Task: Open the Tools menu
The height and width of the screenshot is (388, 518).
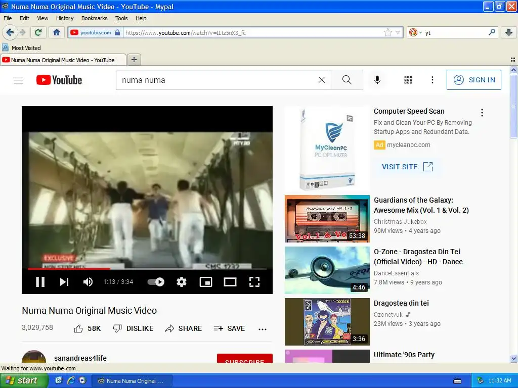Action: pos(121,18)
